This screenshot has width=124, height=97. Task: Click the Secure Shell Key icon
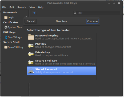point(31,62)
